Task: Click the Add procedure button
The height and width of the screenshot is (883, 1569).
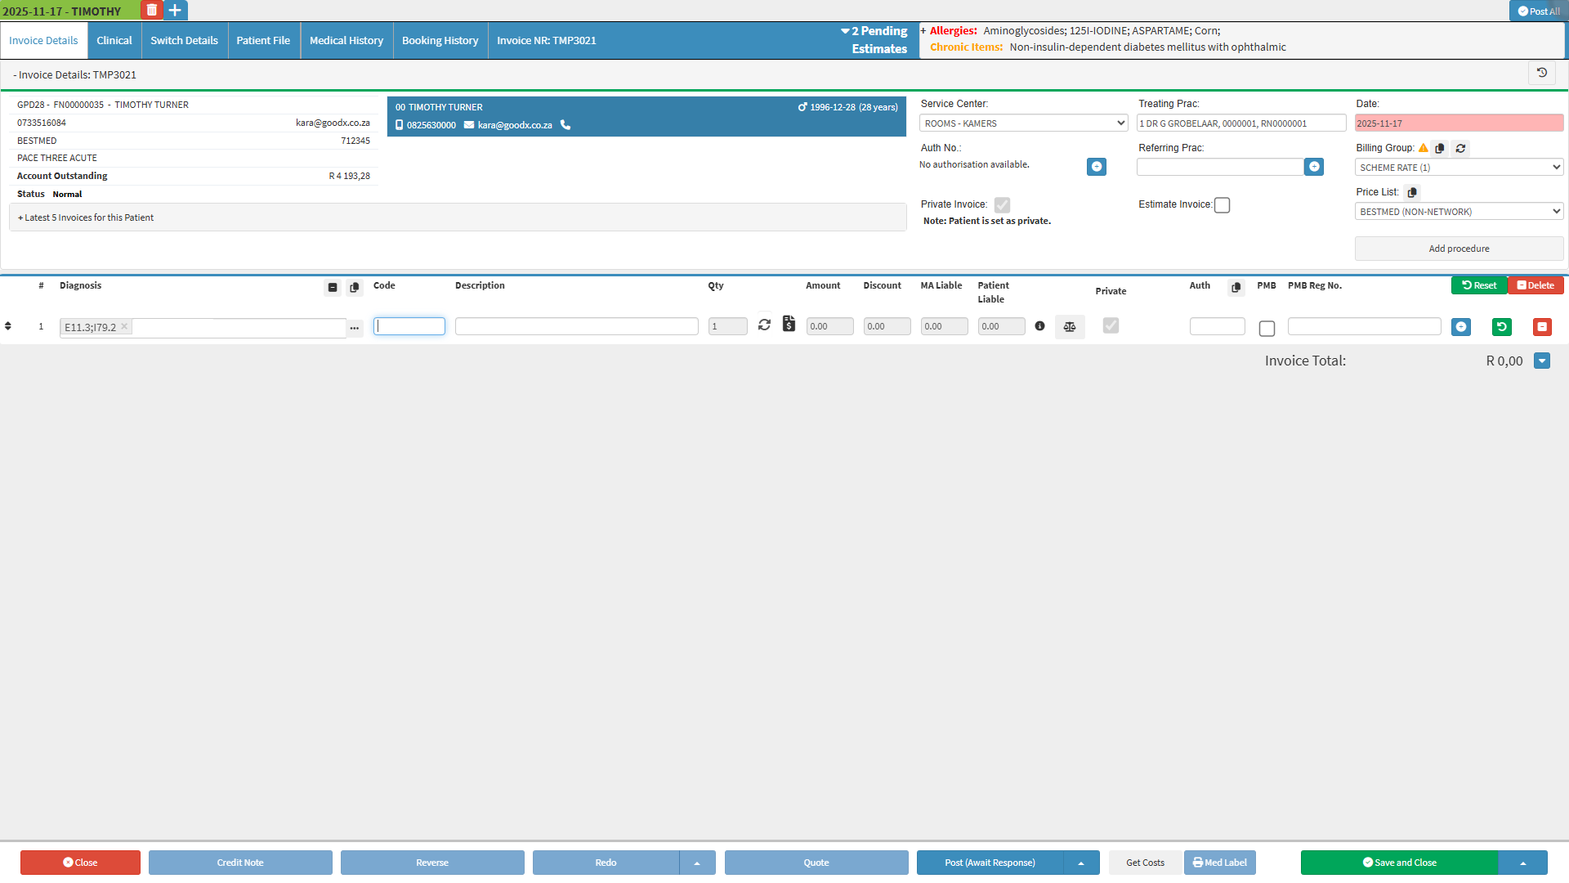Action: 1459,249
